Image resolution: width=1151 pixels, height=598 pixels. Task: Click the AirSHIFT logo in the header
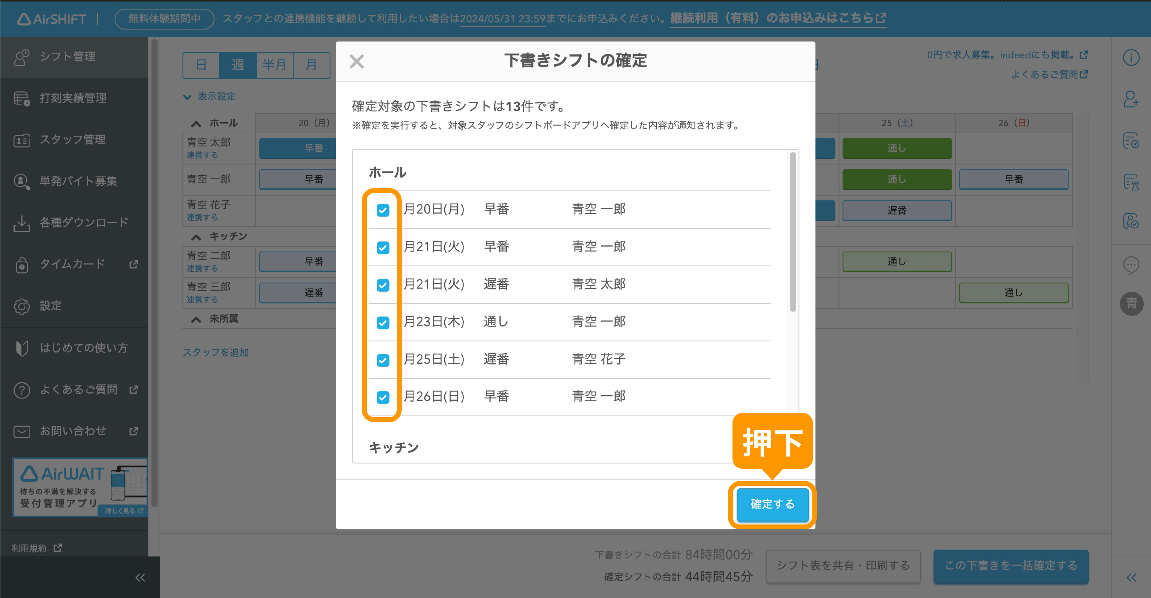pyautogui.click(x=52, y=19)
